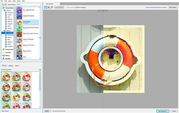Select the Favorites tree node
Screen dimensions: 179x113
[x=8, y=52]
